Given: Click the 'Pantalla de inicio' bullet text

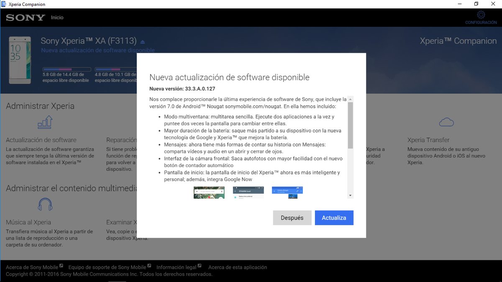Looking at the screenshot, I should coord(252,176).
